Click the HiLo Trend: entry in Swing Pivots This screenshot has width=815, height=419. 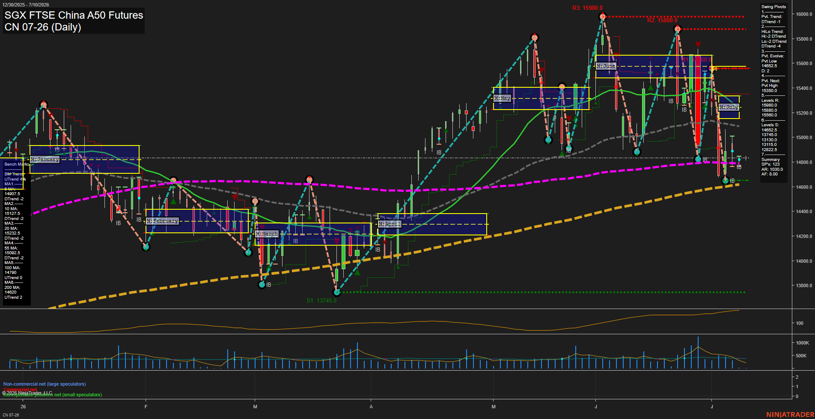tap(773, 32)
